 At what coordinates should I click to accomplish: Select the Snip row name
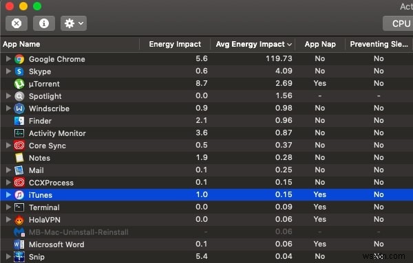tap(36, 257)
